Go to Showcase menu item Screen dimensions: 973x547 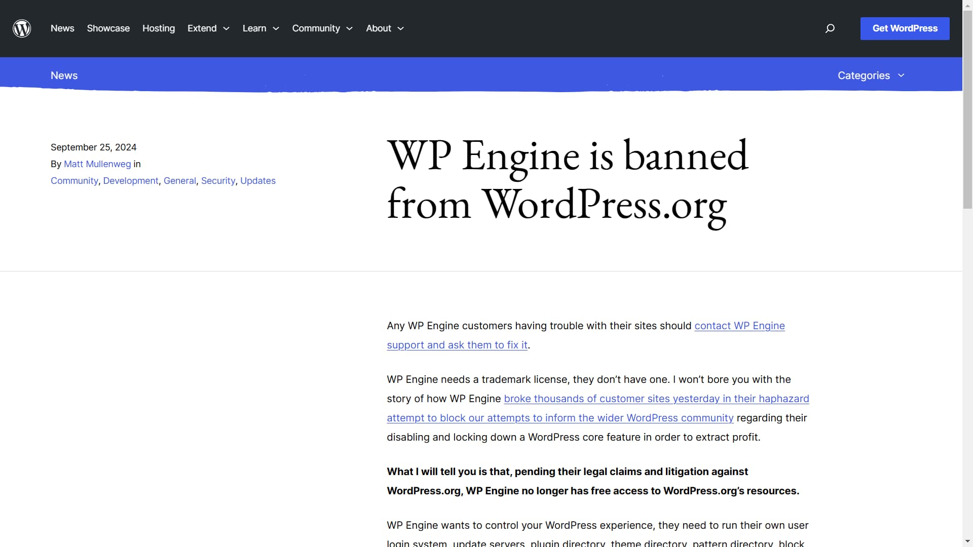pyautogui.click(x=108, y=28)
